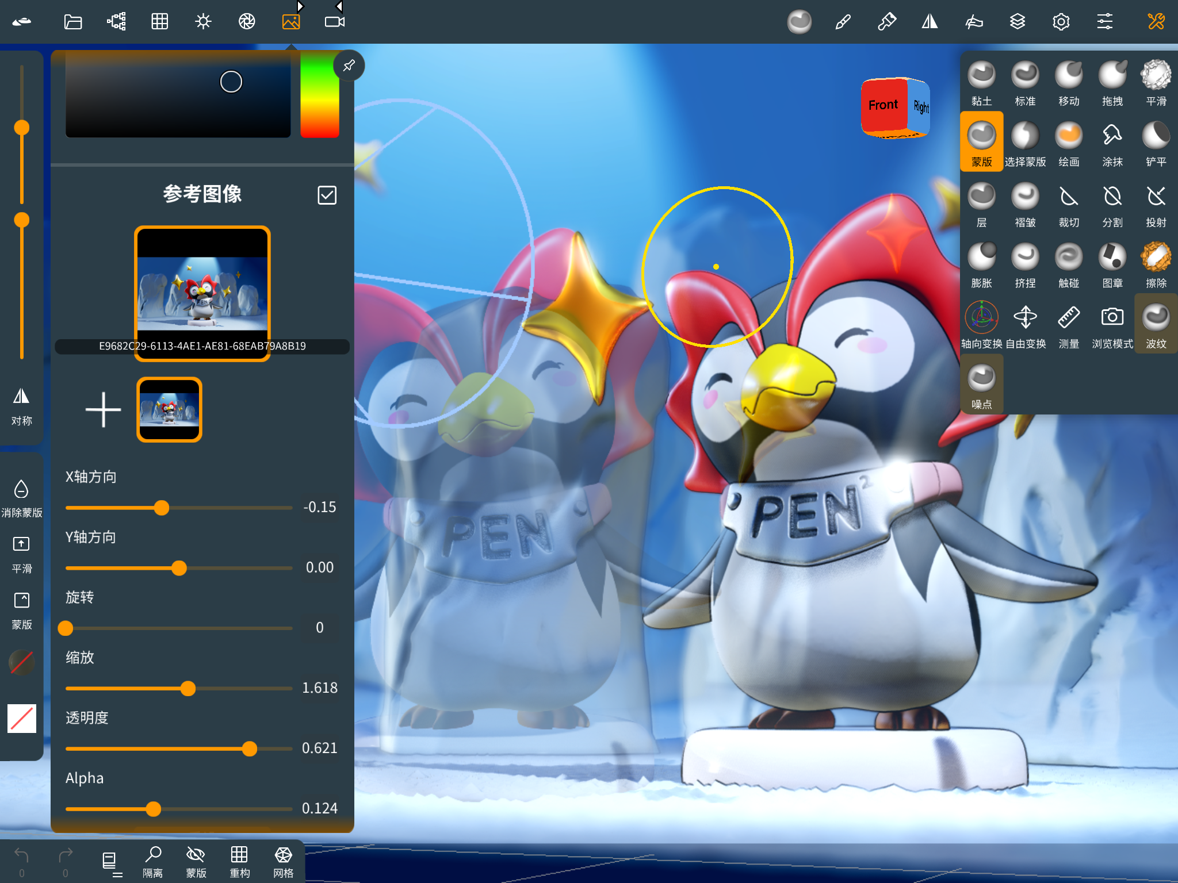Open the 测量 (Measure) tool
The image size is (1178, 883).
[1069, 317]
